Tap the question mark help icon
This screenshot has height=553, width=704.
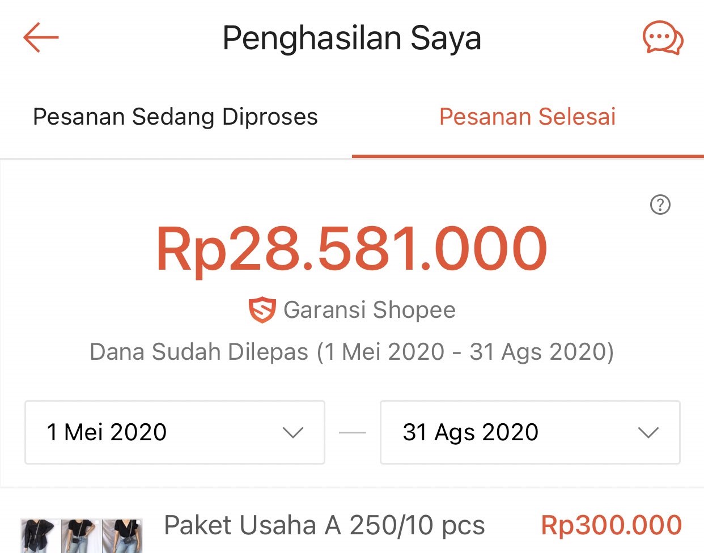coord(660,205)
